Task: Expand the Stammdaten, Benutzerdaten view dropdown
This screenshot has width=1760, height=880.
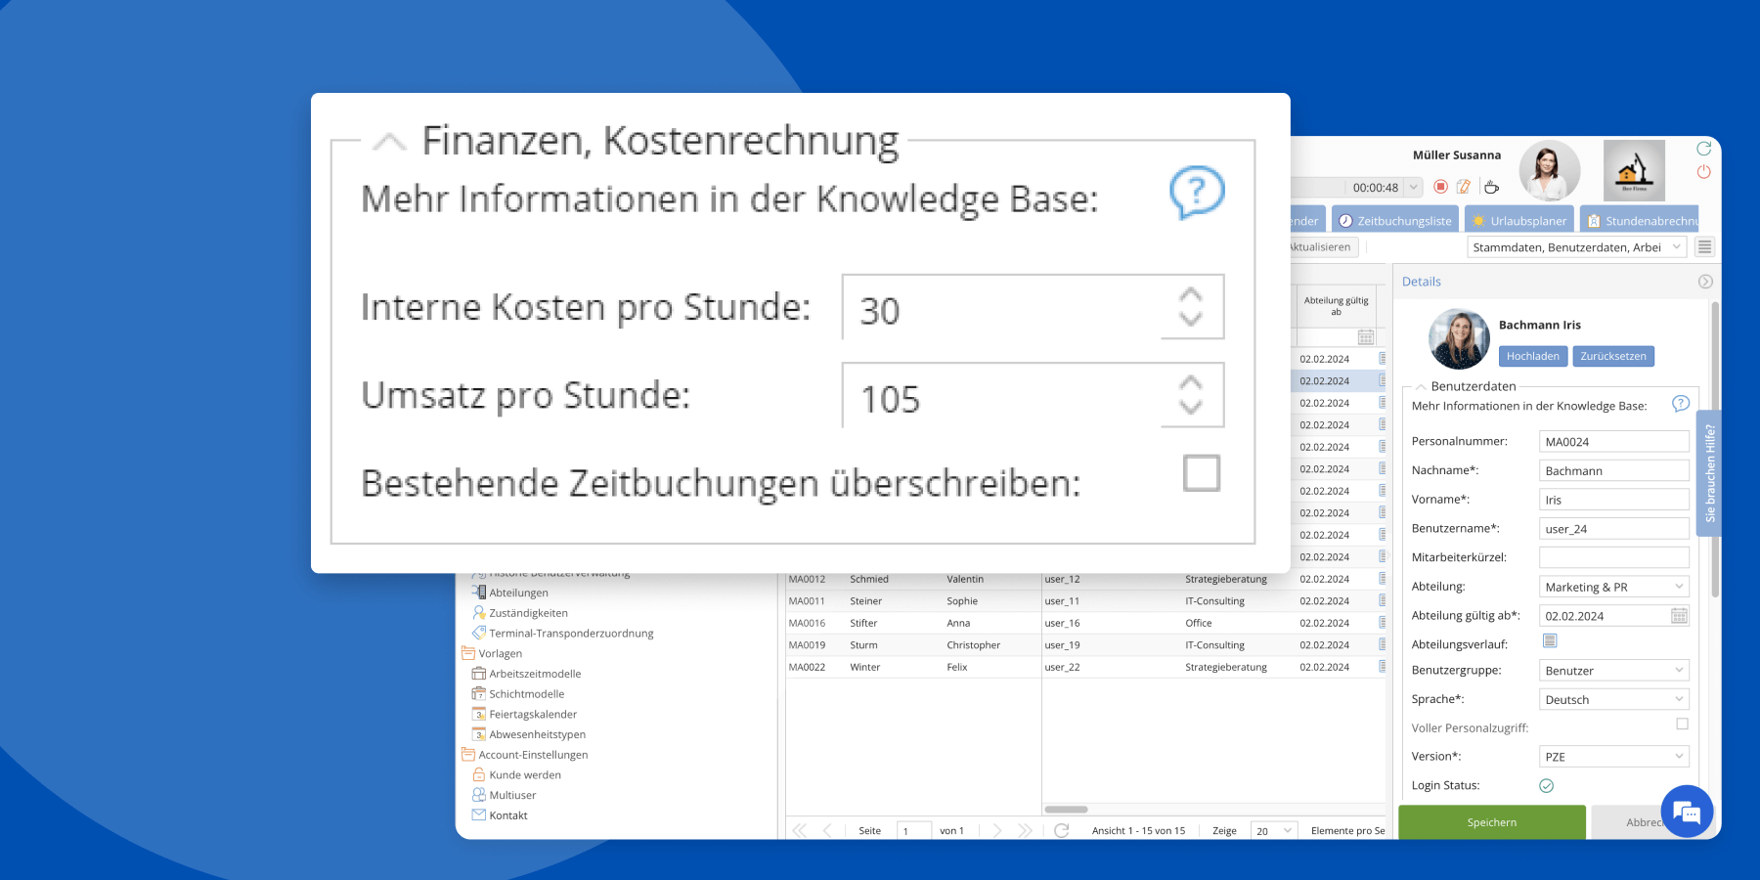Action: pyautogui.click(x=1677, y=247)
